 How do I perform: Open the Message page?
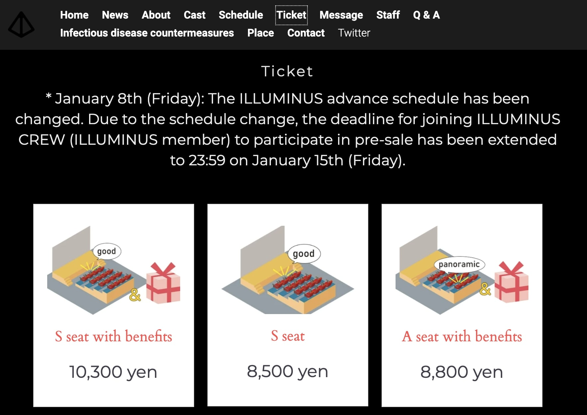(x=341, y=15)
